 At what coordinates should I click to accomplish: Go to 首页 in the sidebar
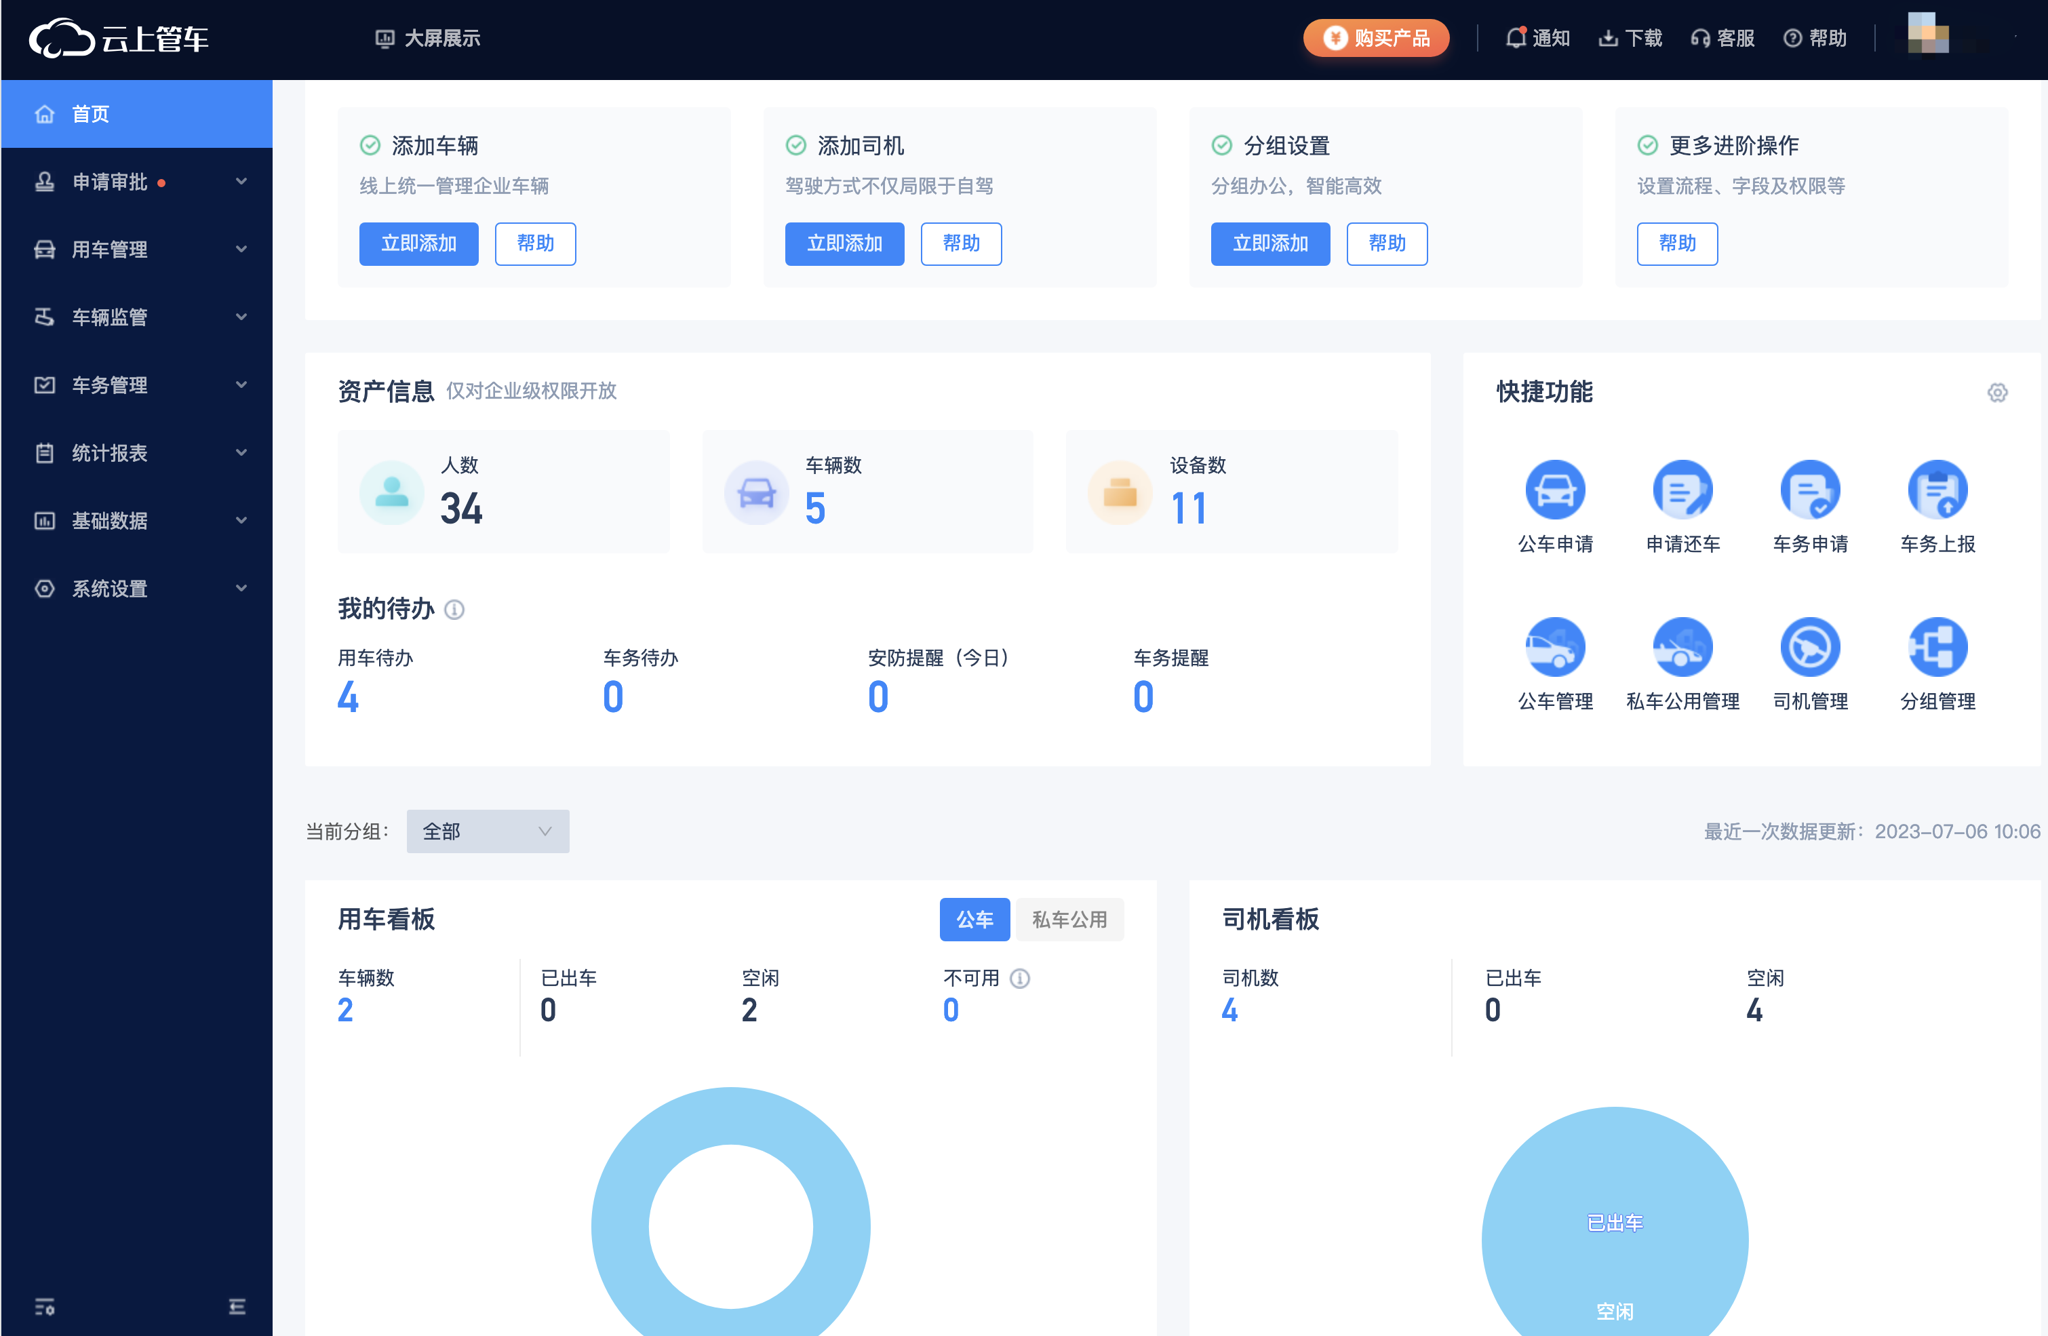pyautogui.click(x=137, y=113)
